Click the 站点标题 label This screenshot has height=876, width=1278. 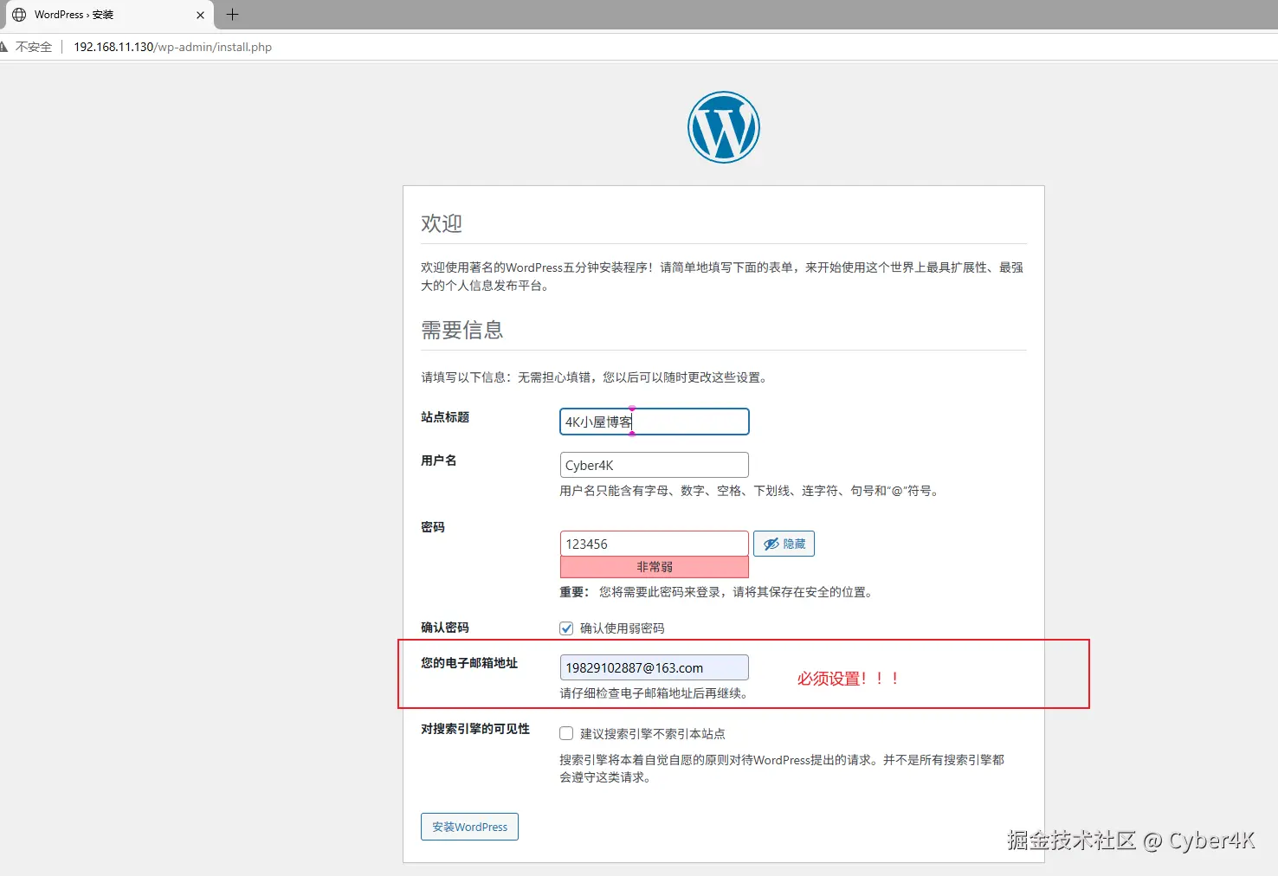(445, 417)
